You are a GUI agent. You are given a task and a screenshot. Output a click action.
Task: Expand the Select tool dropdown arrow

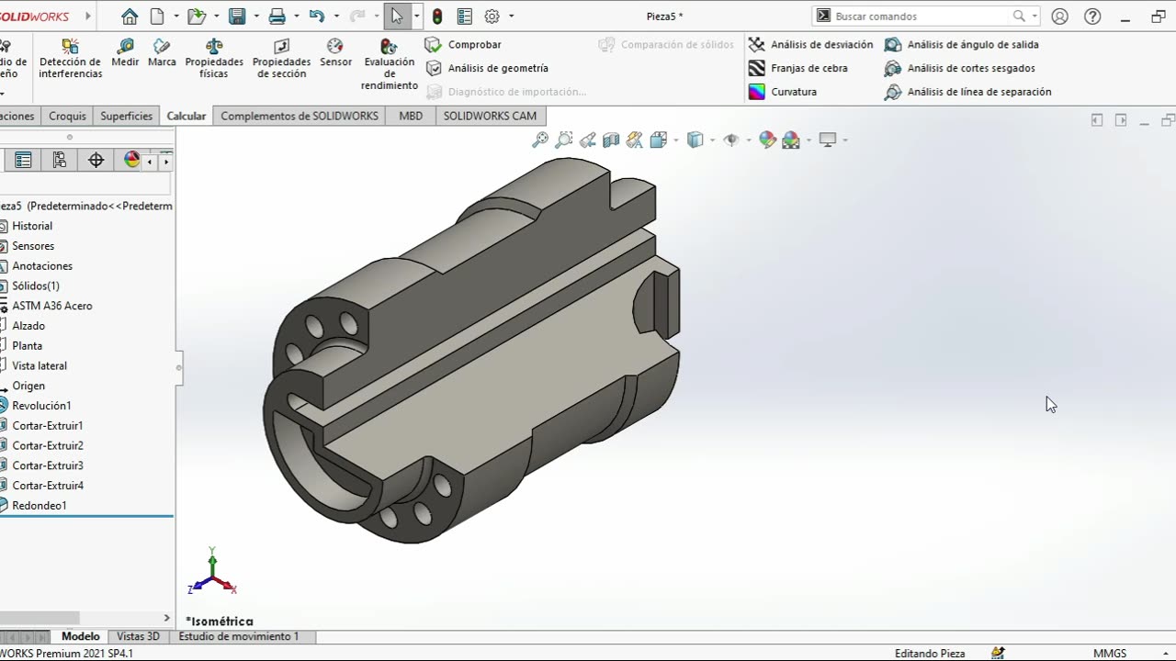417,16
